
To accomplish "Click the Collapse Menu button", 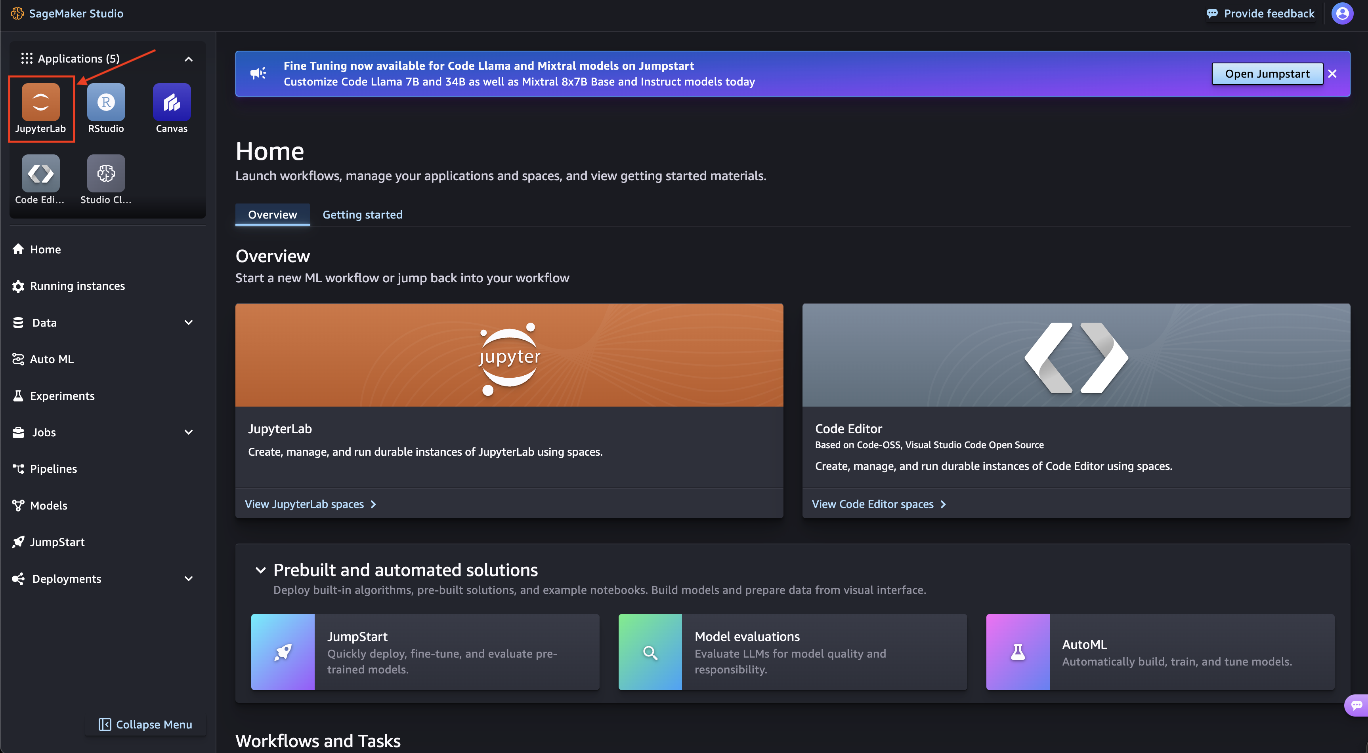I will point(145,724).
